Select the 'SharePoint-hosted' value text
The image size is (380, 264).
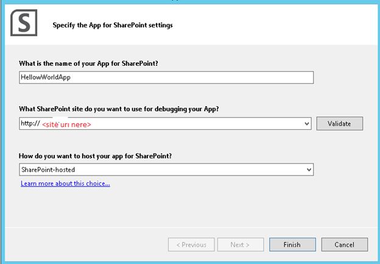click(47, 169)
